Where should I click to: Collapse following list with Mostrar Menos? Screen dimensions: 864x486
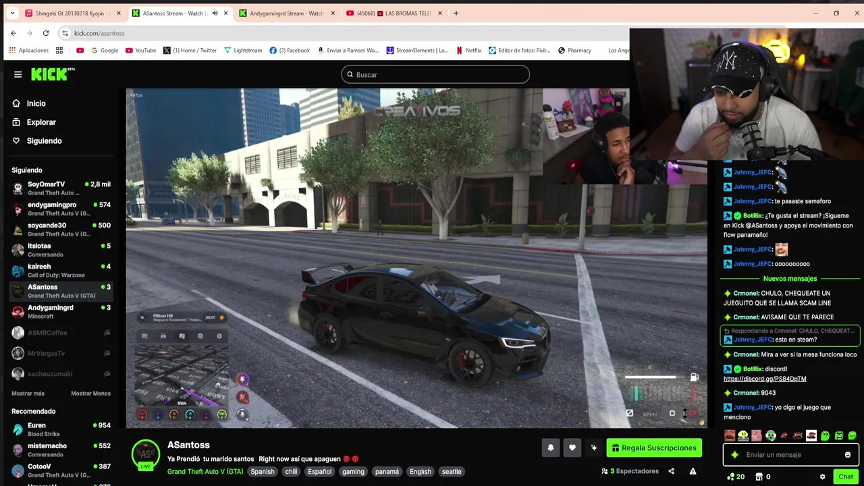click(x=90, y=394)
